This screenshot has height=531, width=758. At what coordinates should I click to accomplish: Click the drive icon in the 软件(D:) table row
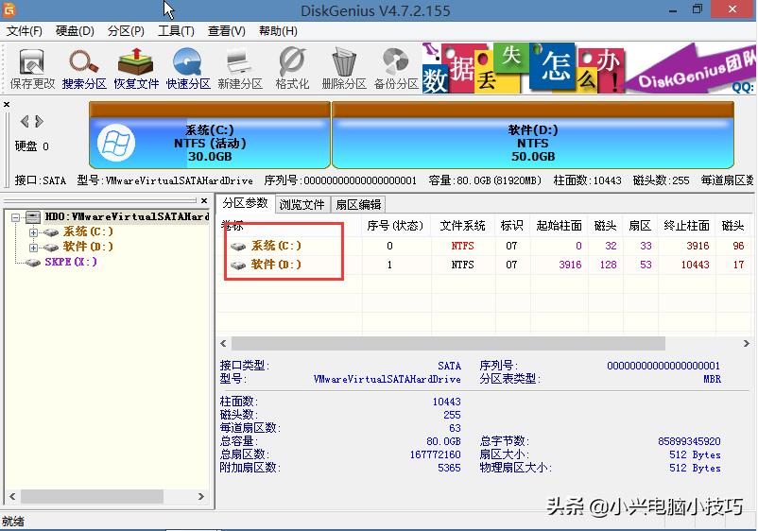pyautogui.click(x=238, y=265)
